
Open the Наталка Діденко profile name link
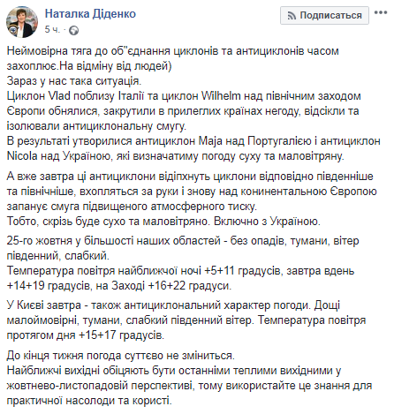pos(90,13)
